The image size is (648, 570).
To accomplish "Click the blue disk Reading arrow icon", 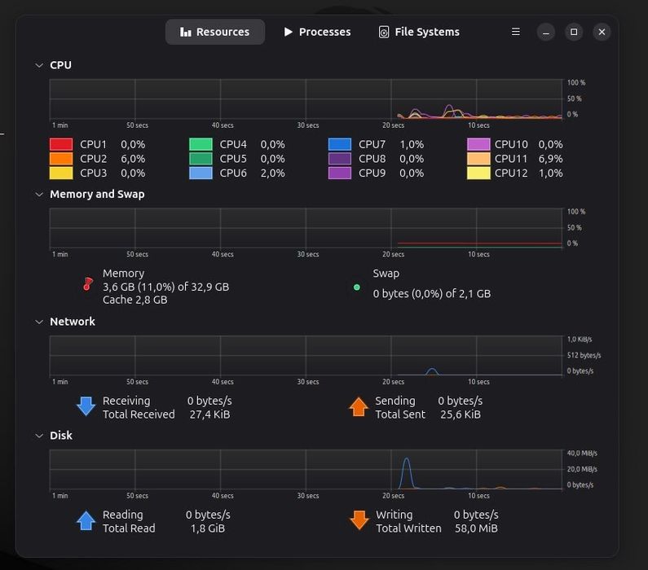I will pos(86,520).
